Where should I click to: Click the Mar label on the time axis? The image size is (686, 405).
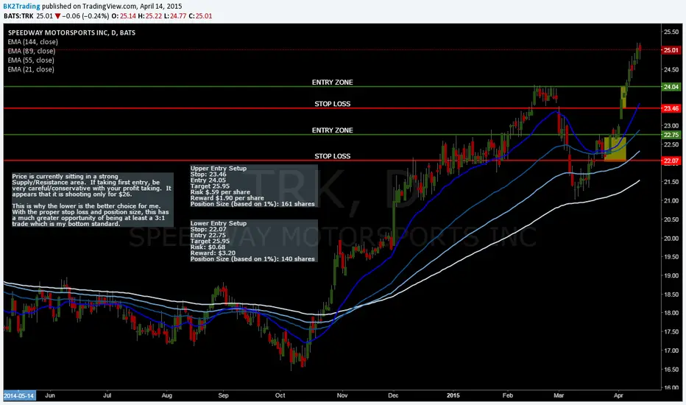558,395
